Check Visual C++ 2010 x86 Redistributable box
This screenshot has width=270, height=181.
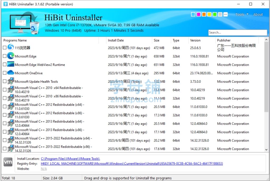point(5,98)
